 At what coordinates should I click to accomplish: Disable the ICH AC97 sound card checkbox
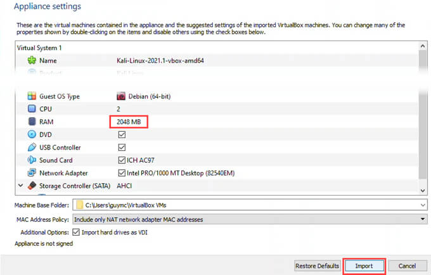point(122,160)
